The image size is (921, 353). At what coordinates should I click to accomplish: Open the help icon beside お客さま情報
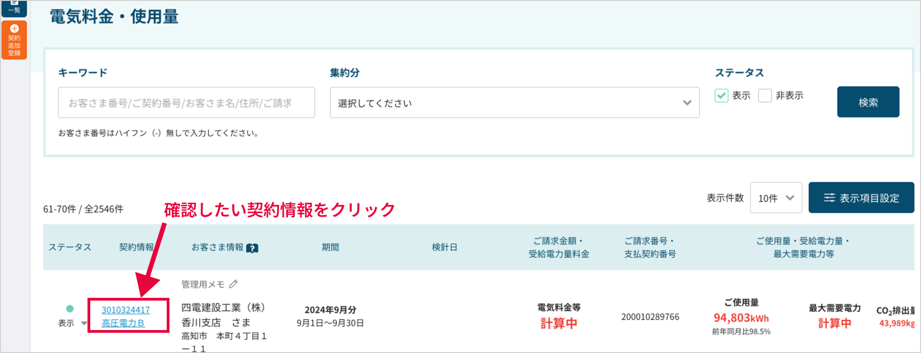pyautogui.click(x=252, y=248)
